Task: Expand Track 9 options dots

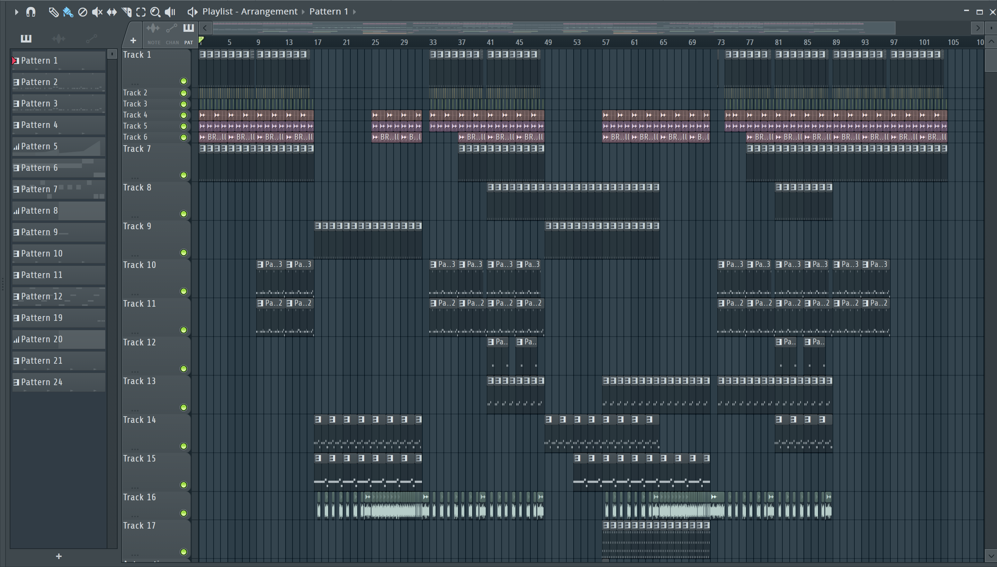Action: [x=135, y=255]
